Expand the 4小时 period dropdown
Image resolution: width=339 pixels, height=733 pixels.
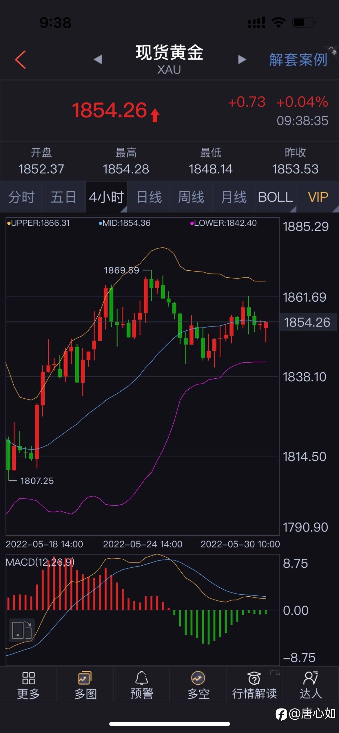click(x=106, y=197)
